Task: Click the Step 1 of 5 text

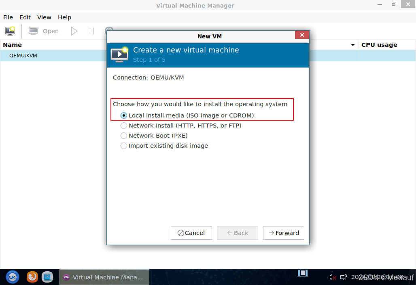Action: [x=149, y=60]
